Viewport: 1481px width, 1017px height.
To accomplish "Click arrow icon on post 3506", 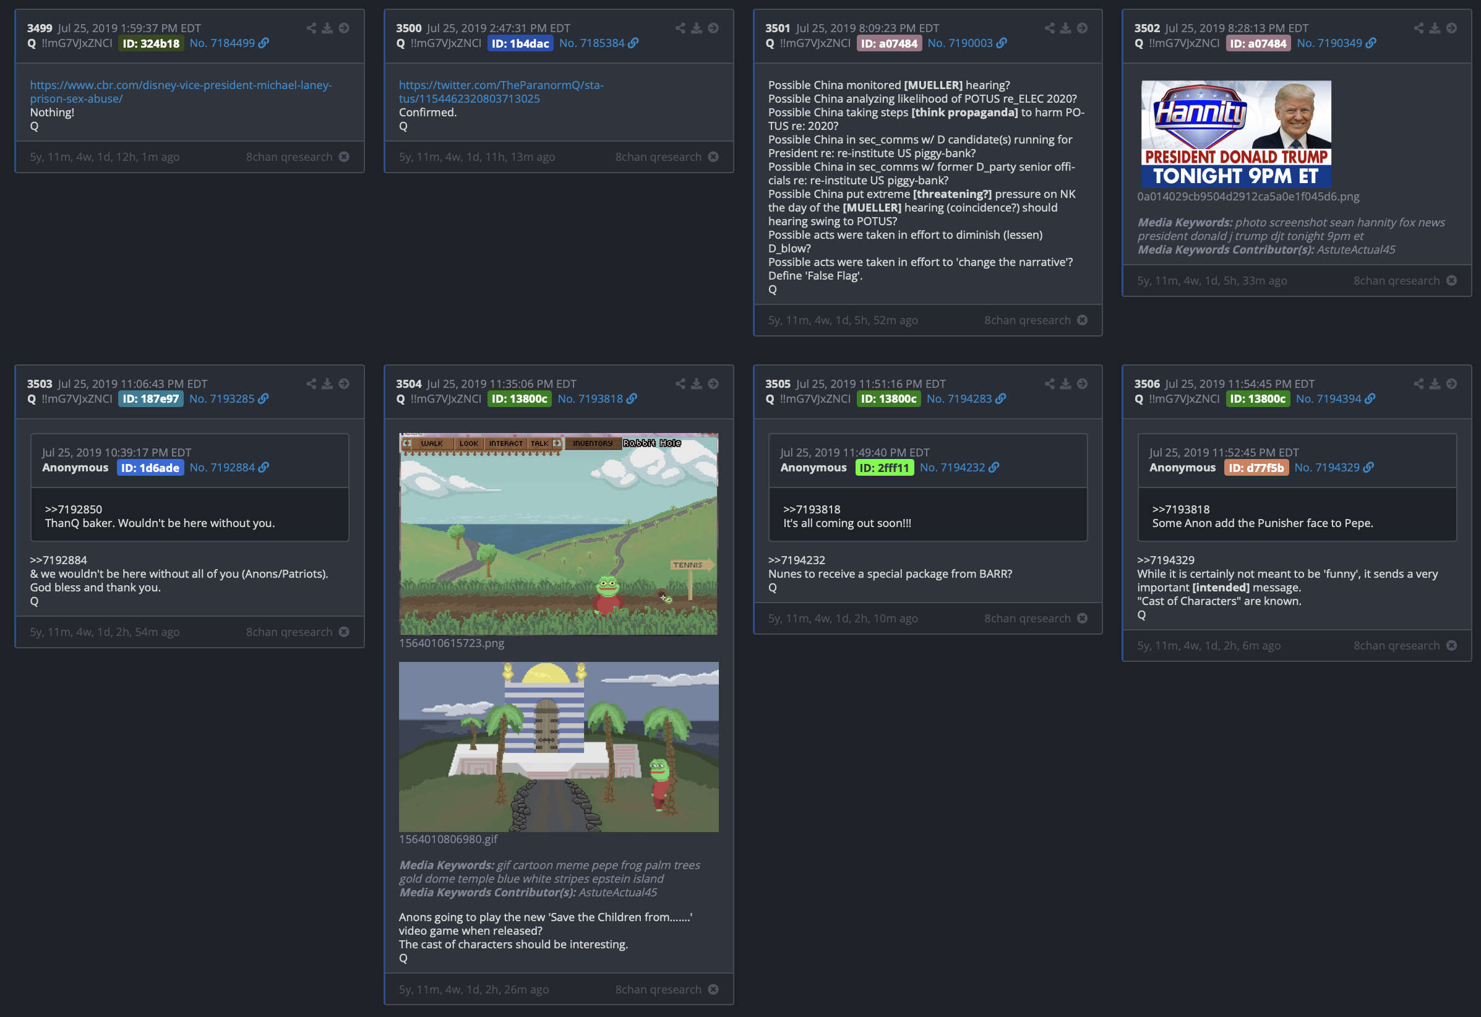I will pos(1452,384).
